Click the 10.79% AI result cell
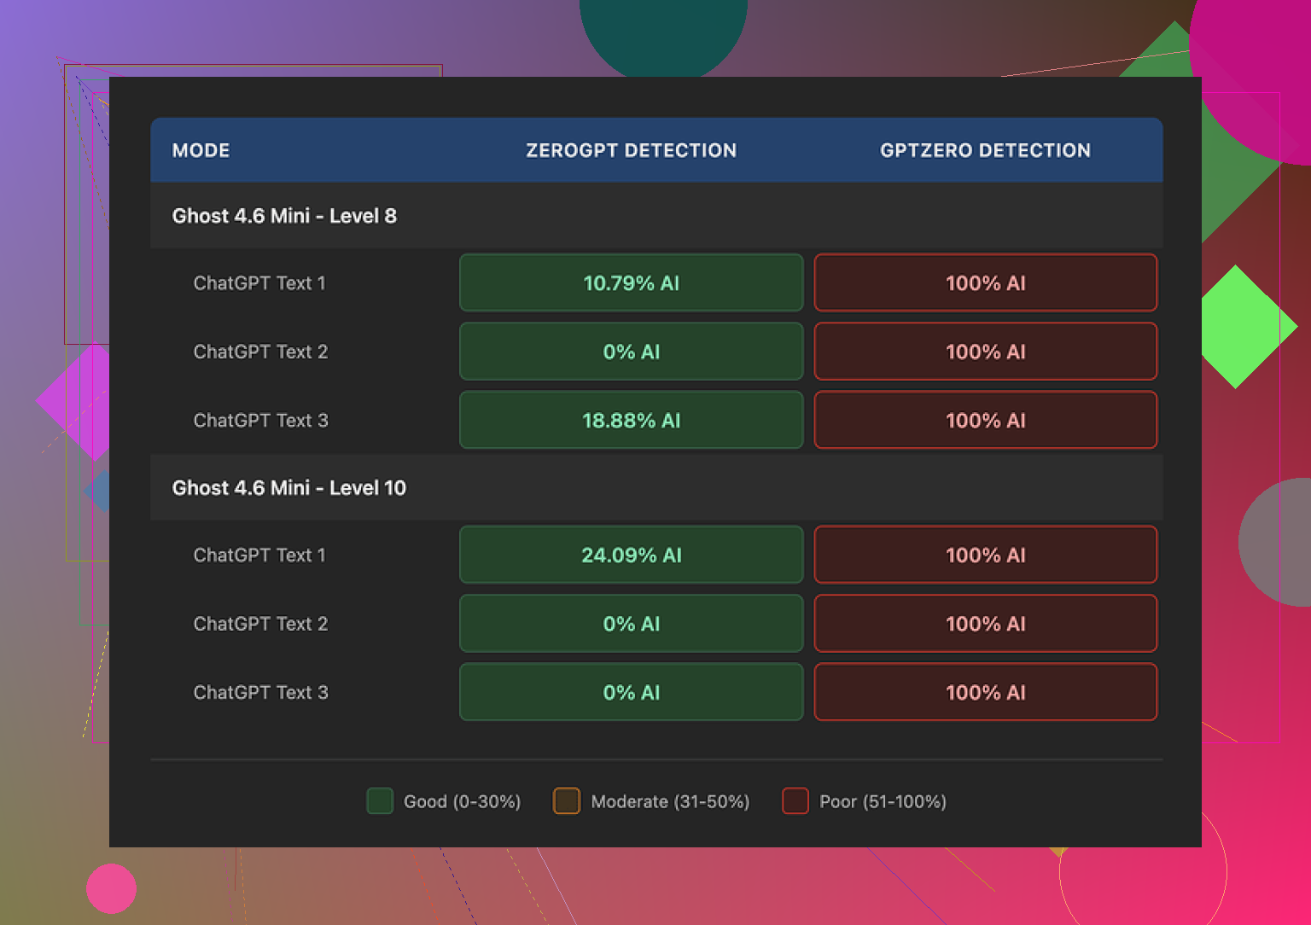 [631, 283]
